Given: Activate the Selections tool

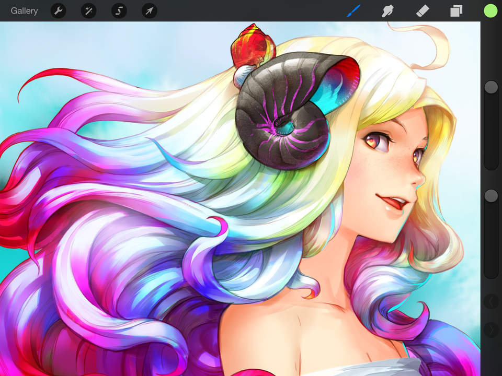Looking at the screenshot, I should [119, 10].
